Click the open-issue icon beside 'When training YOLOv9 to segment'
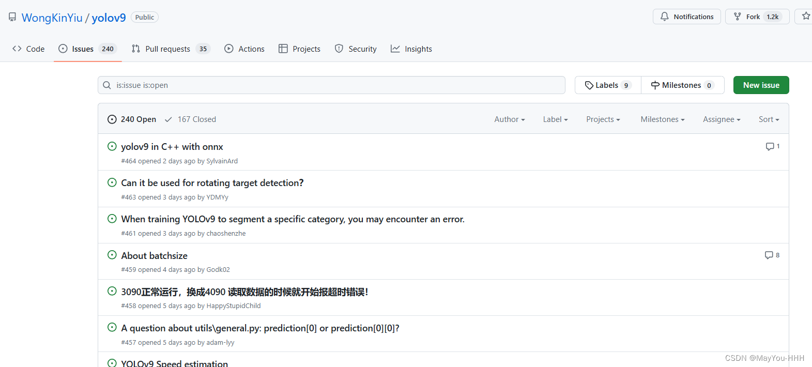812x367 pixels. coord(112,219)
